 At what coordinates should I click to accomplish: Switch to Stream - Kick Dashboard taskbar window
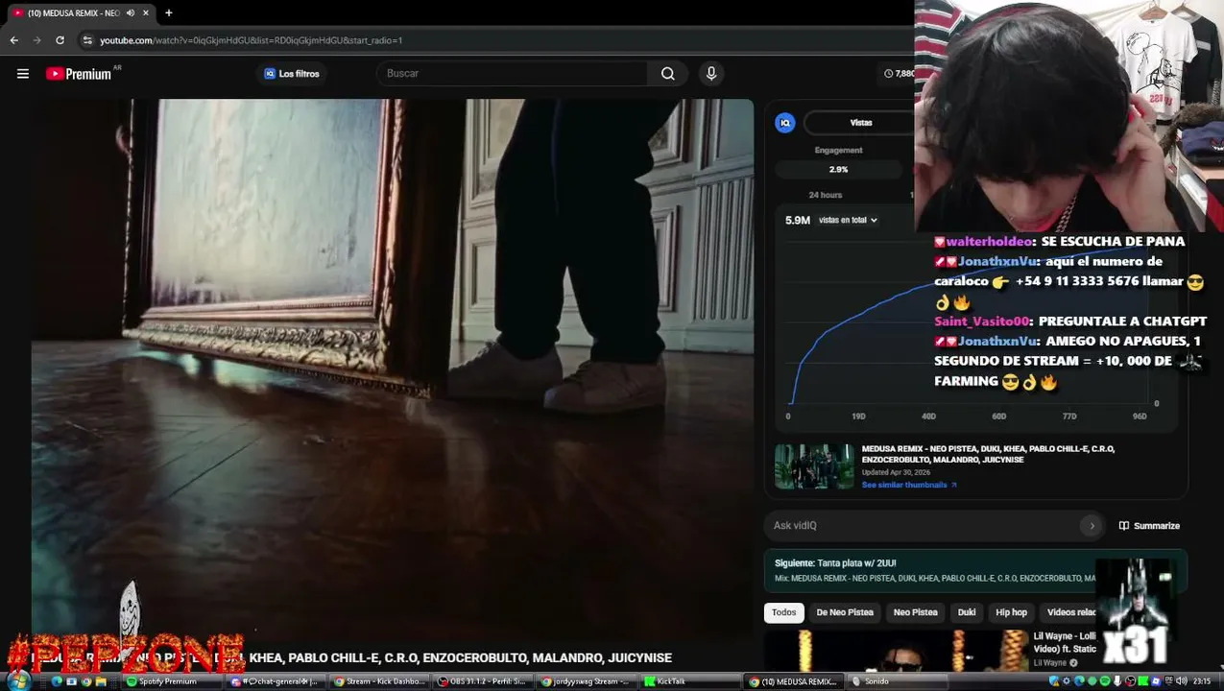tap(379, 681)
